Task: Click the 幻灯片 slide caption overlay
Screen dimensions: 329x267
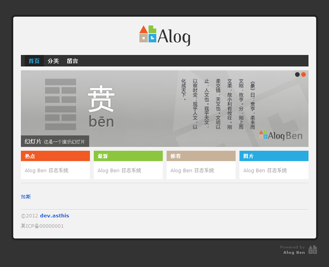Action: pyautogui.click(x=55, y=142)
